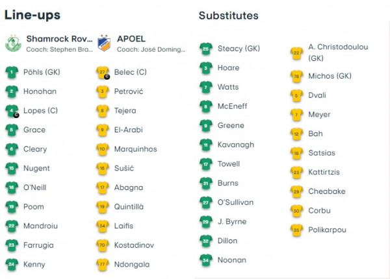
Task: Select Lopes' number 4 captain jersey
Action: pos(12,111)
